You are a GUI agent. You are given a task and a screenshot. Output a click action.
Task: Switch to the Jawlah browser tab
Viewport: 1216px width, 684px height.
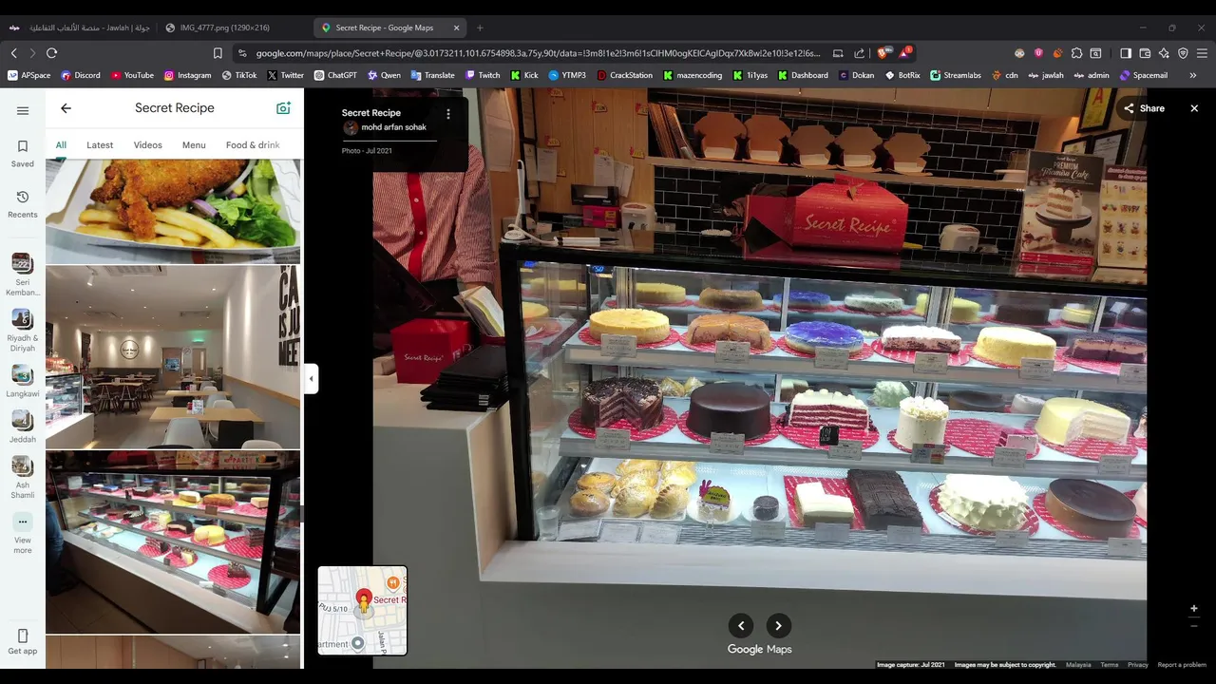point(81,28)
